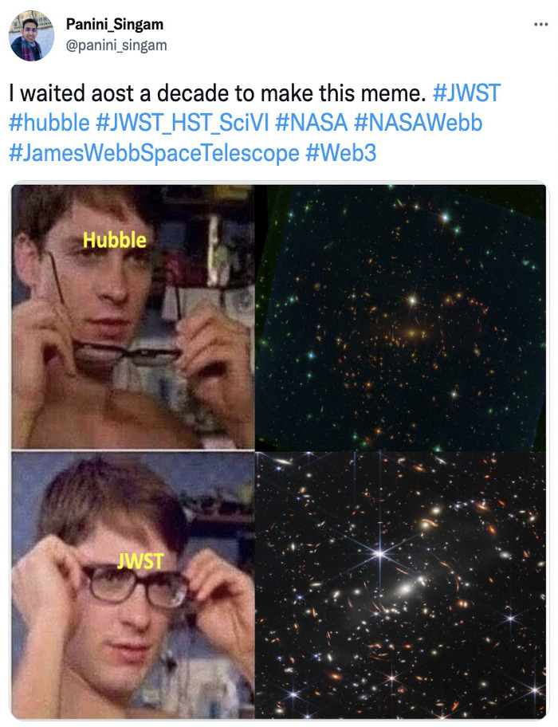Click the yellow Hubble caption
This screenshot has width=558, height=727.
point(115,240)
